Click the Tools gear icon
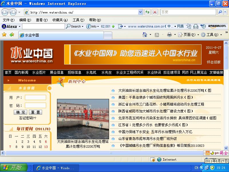The width and height of the screenshot is (229, 172). click(203, 35)
